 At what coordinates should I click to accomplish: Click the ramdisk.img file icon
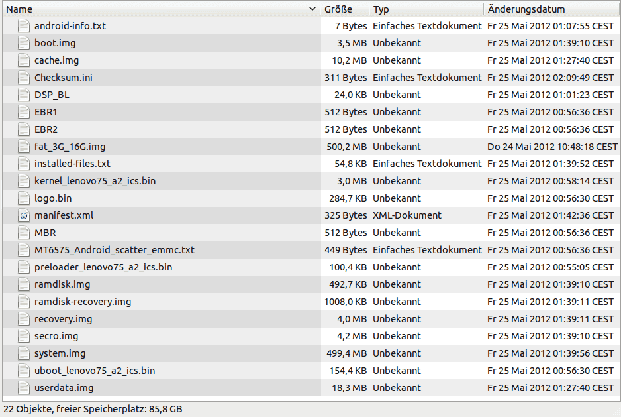pos(24,284)
